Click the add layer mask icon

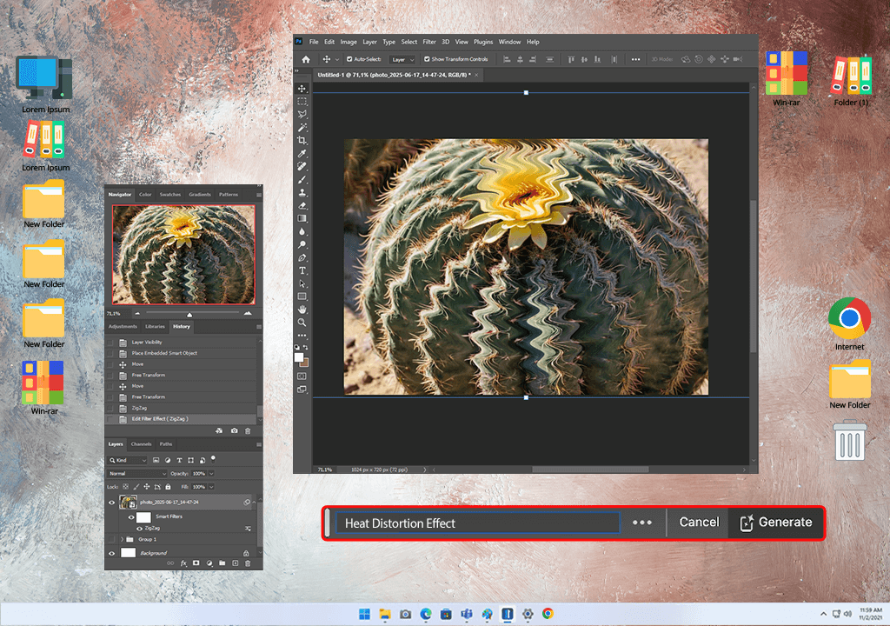(196, 563)
